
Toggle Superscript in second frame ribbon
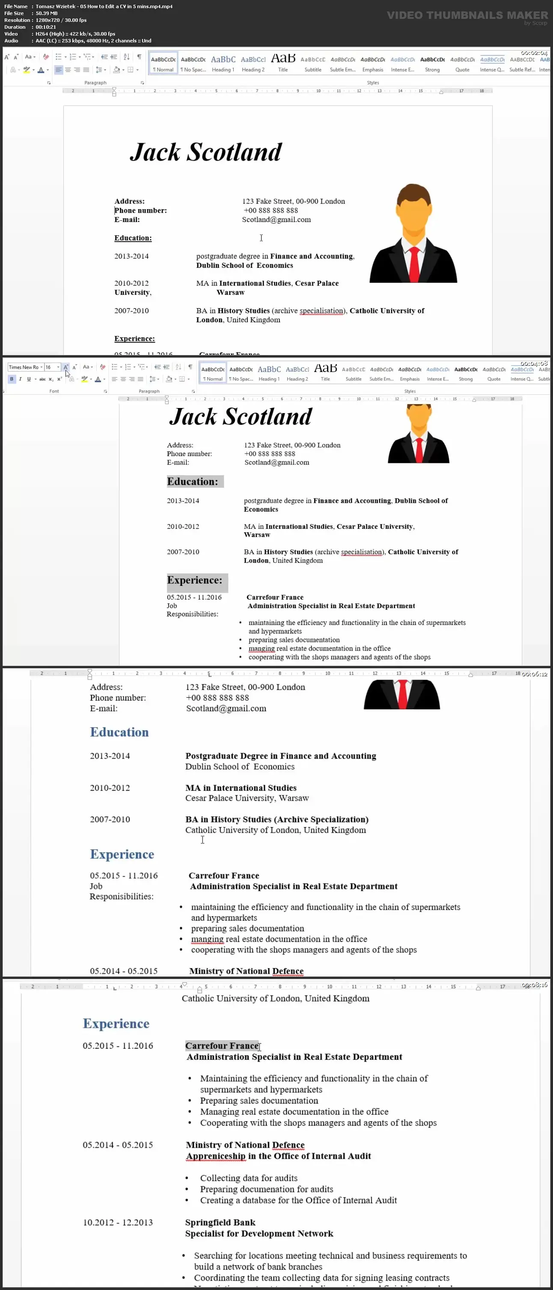(59, 379)
